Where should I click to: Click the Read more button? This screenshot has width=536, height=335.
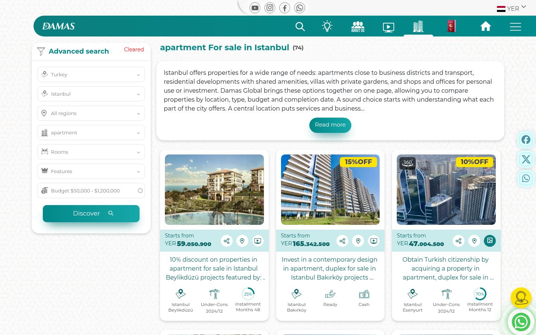330,125
